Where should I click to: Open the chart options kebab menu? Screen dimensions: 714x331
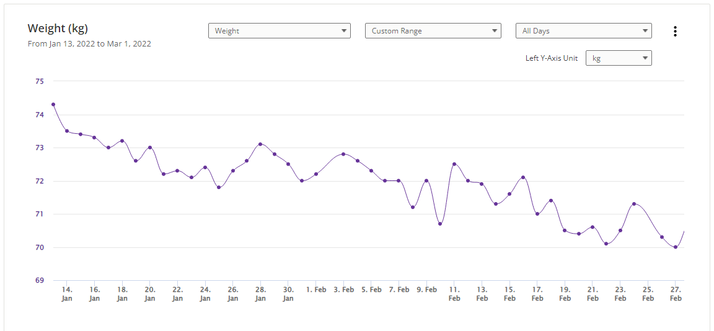tap(675, 31)
